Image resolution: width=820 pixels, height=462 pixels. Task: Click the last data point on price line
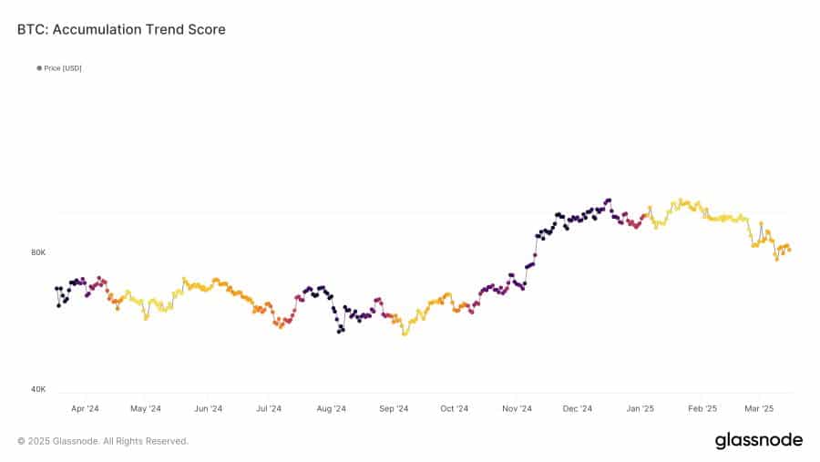pos(788,250)
